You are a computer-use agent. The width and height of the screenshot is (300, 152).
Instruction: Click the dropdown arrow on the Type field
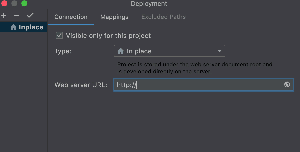pyautogui.click(x=219, y=51)
